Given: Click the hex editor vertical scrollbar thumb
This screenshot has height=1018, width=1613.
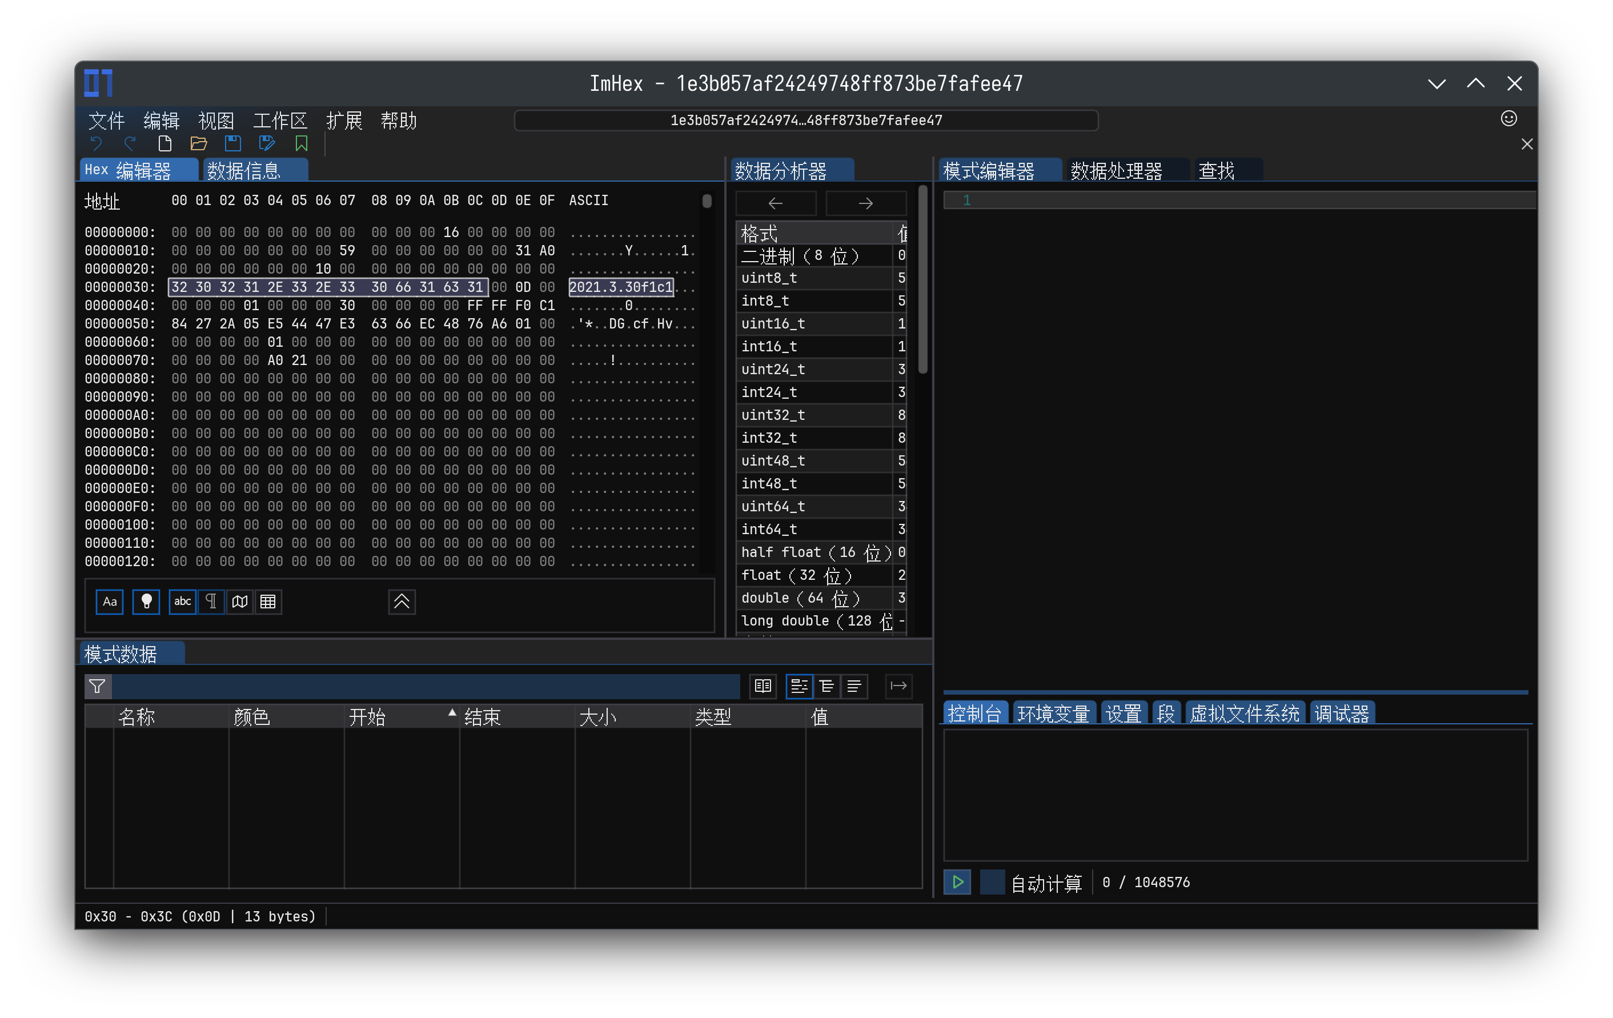Looking at the screenshot, I should [x=707, y=201].
